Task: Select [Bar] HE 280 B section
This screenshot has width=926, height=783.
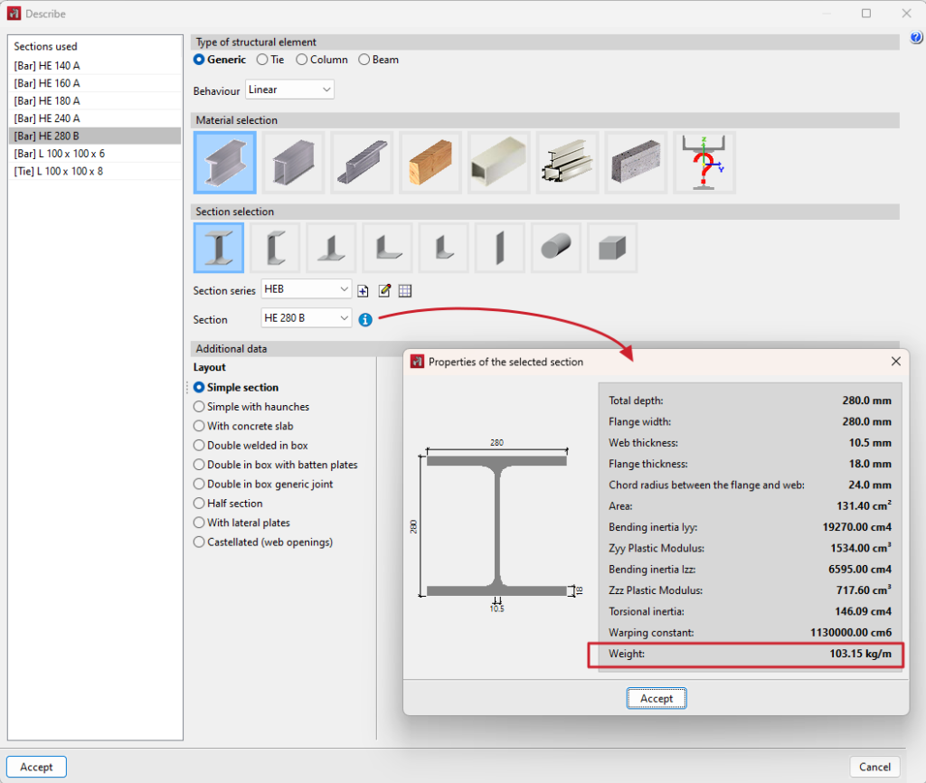Action: 95,136
